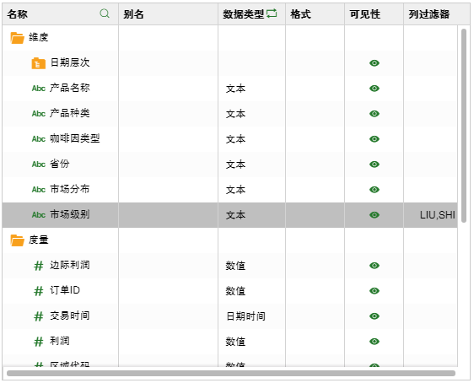Toggle visibility of 市场分布
The height and width of the screenshot is (383, 474).
[374, 190]
